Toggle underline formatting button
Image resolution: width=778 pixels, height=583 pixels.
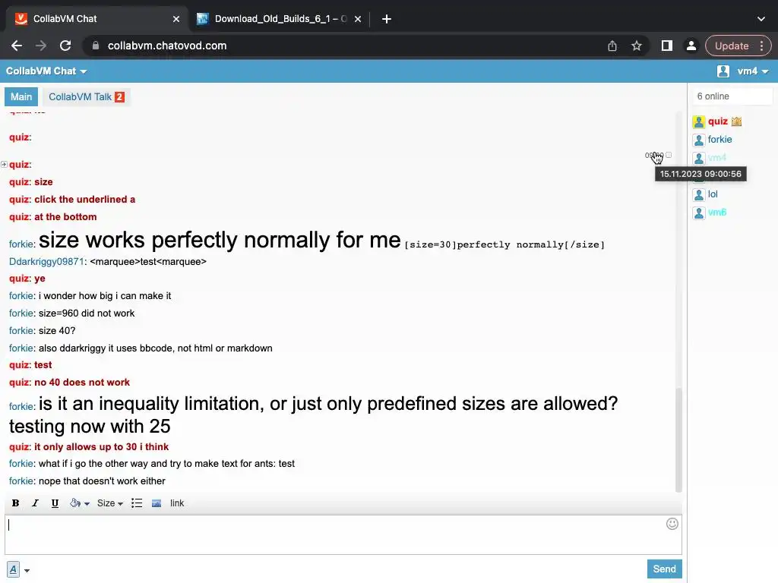click(x=55, y=503)
